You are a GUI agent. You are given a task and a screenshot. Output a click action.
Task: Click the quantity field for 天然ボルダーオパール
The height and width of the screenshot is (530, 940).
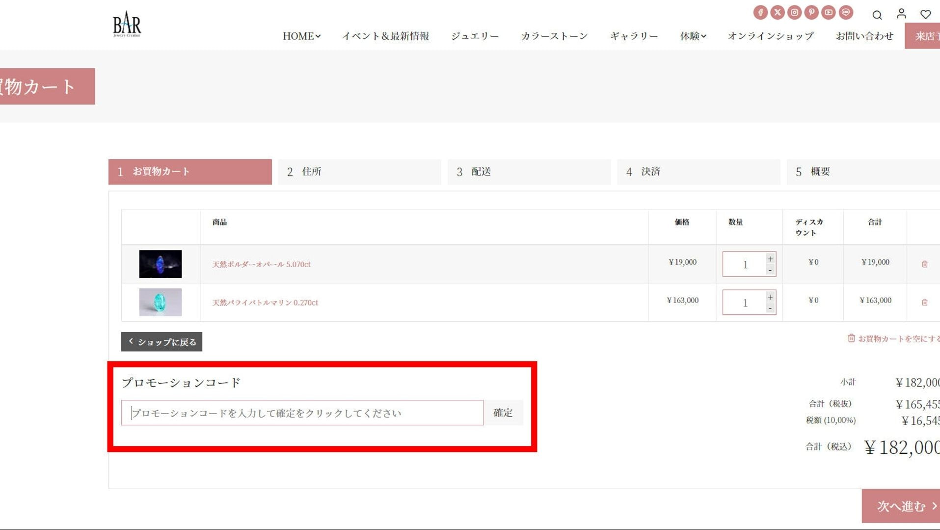pyautogui.click(x=744, y=264)
